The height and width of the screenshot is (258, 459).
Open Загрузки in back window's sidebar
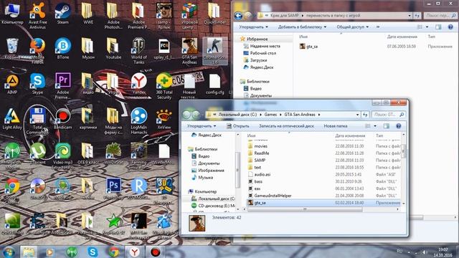[x=255, y=60]
